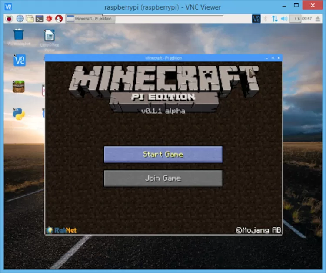The image size is (326, 273).
Task: Launch Wolfram icon in the panel
Action: (59, 19)
